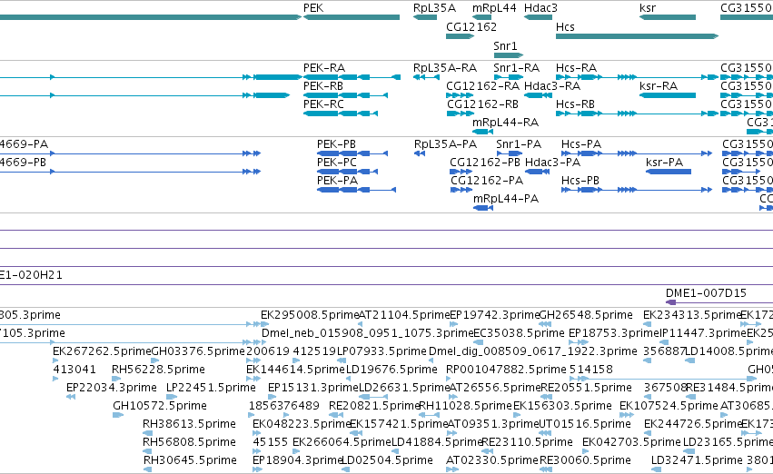Select the ksr-RA transcript

pos(668,95)
